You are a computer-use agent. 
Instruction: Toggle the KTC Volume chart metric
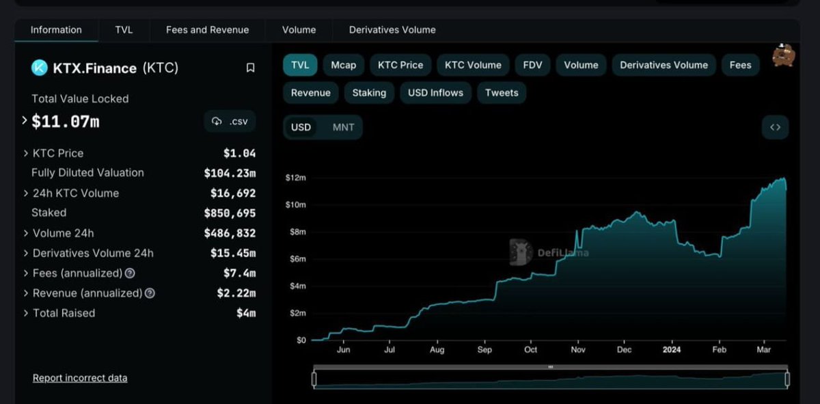click(x=473, y=65)
